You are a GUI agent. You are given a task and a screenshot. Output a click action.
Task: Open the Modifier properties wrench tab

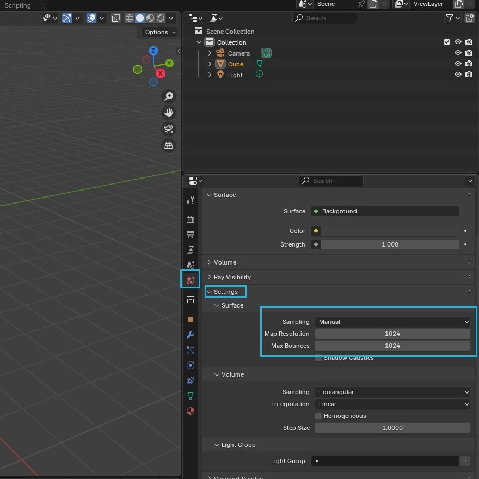[x=190, y=334]
